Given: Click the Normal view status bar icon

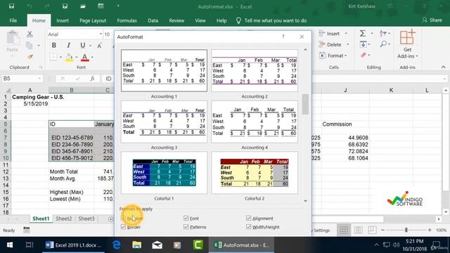Looking at the screenshot, I should click(x=344, y=230).
